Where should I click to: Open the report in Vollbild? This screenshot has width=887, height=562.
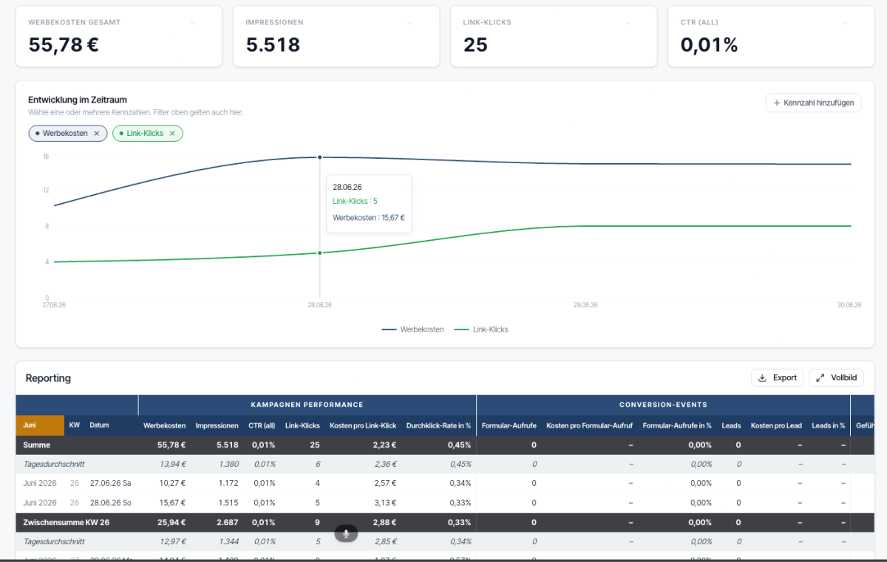836,377
